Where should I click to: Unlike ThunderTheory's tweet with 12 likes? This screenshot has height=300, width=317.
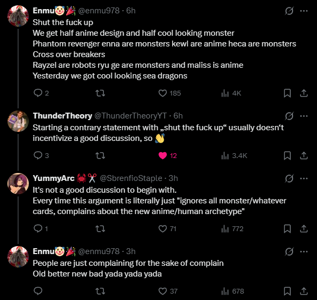point(168,155)
